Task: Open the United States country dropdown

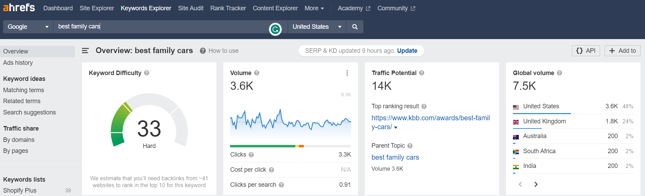Action: (x=317, y=27)
